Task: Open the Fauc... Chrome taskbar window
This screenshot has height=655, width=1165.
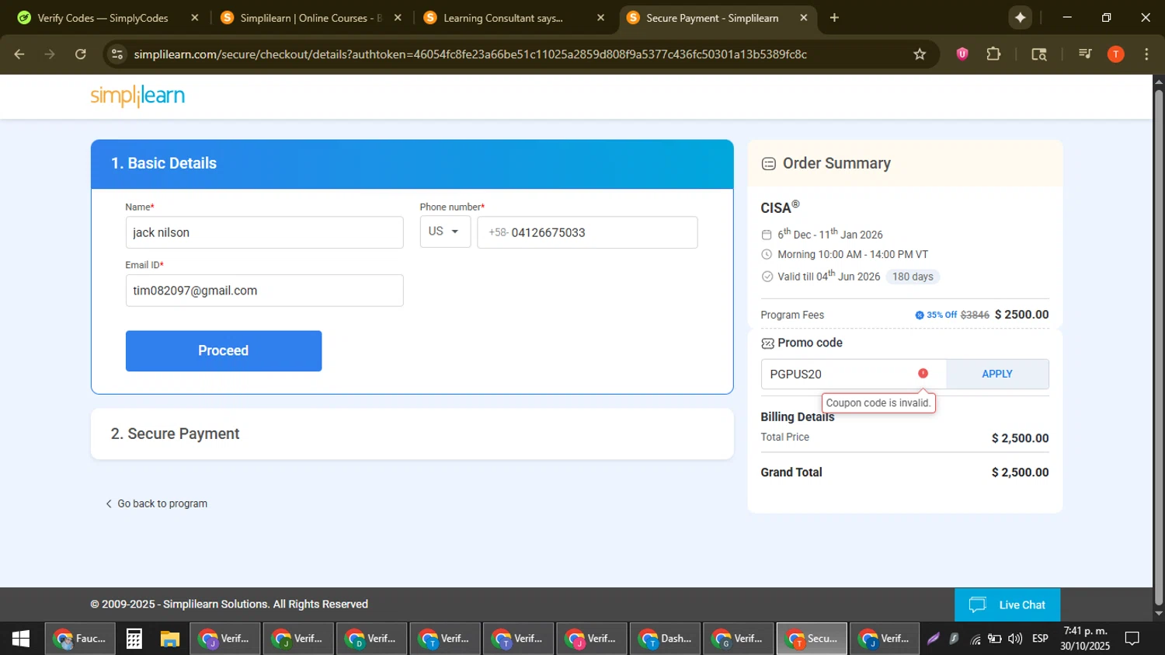Action: pos(80,639)
